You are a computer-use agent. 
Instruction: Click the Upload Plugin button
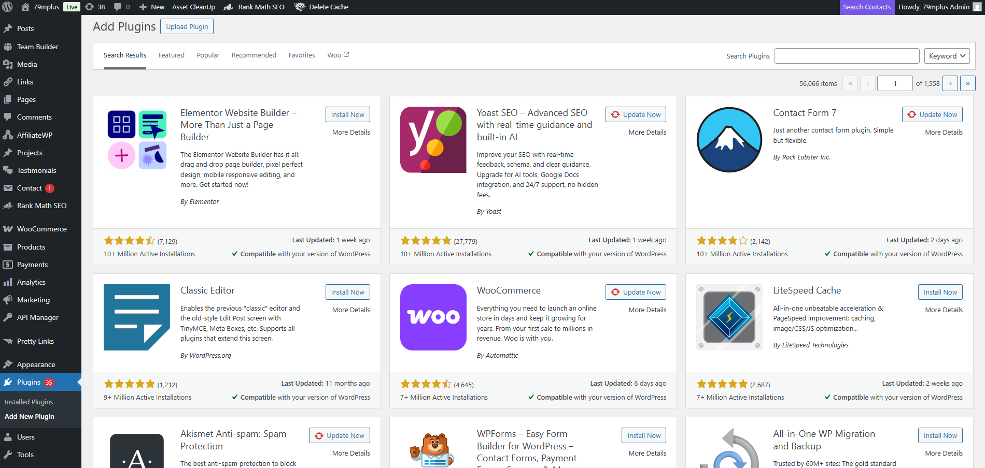(187, 26)
